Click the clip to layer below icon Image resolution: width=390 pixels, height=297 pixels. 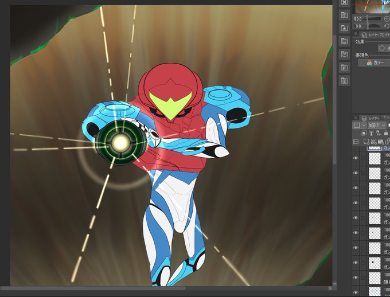[364, 133]
